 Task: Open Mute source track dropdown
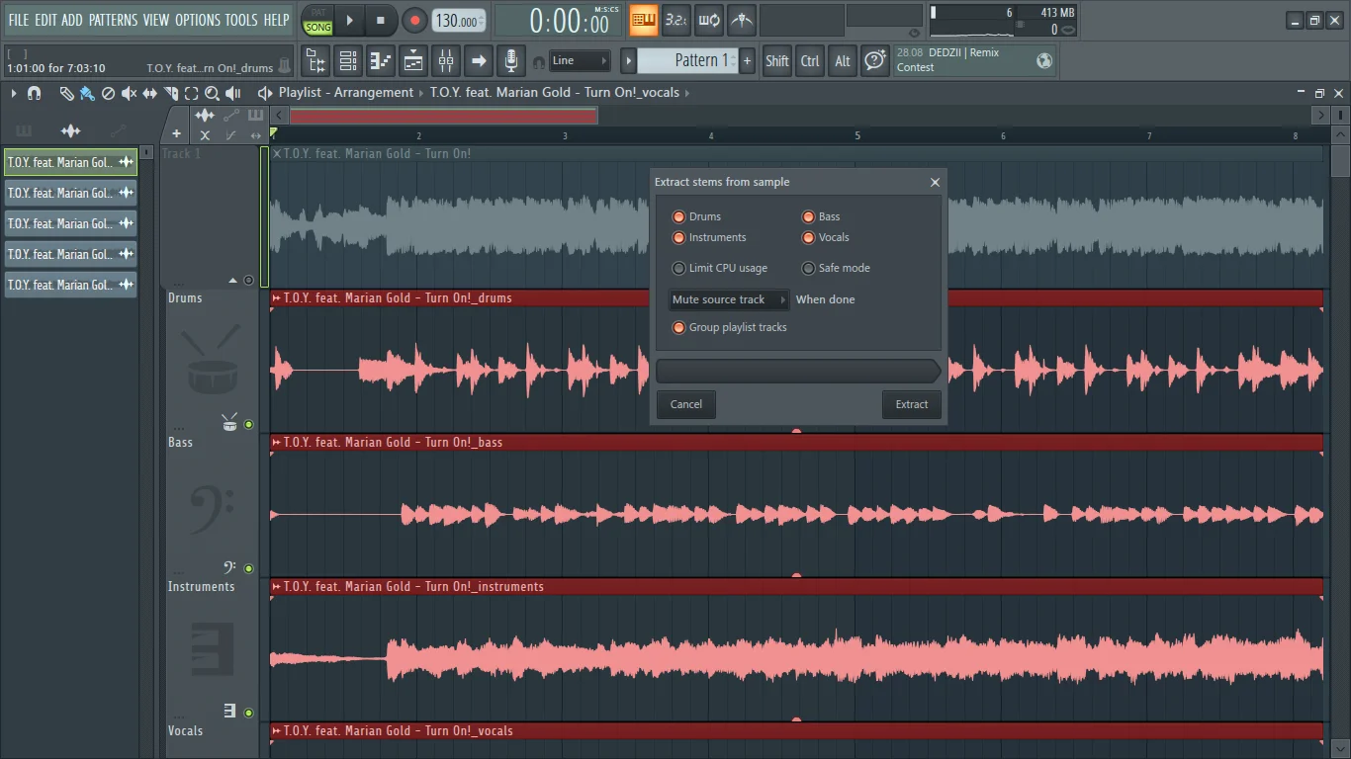[x=729, y=299]
